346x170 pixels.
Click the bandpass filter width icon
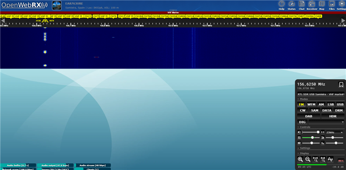coord(323,132)
